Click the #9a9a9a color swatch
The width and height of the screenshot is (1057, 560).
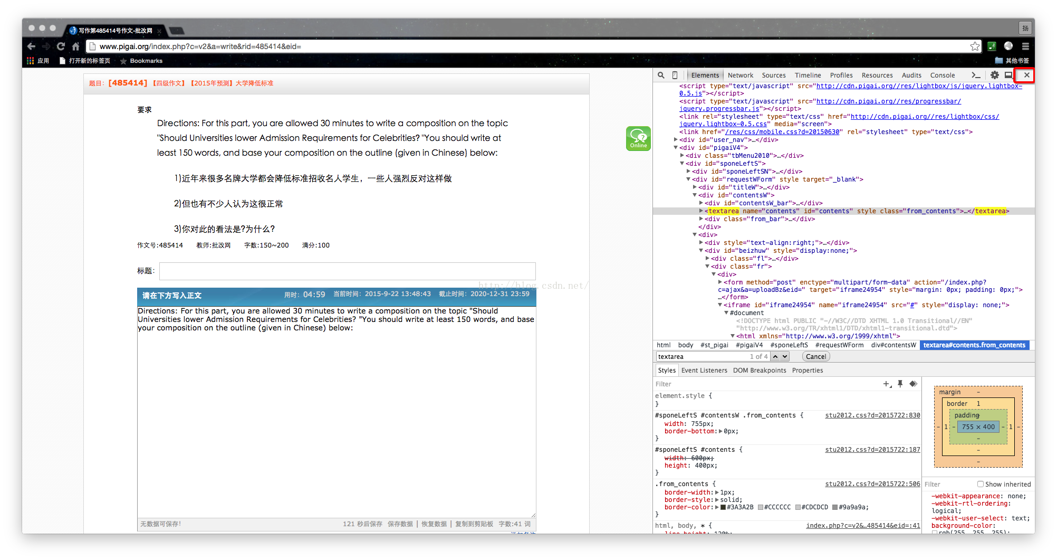[835, 508]
